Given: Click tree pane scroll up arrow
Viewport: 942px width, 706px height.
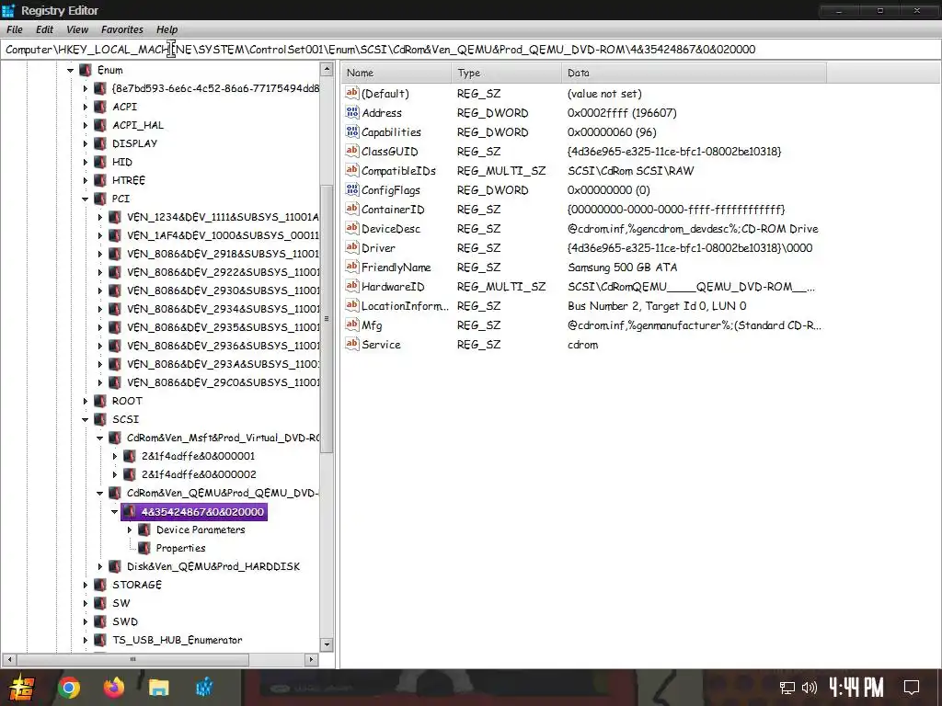Looking at the screenshot, I should (x=327, y=69).
